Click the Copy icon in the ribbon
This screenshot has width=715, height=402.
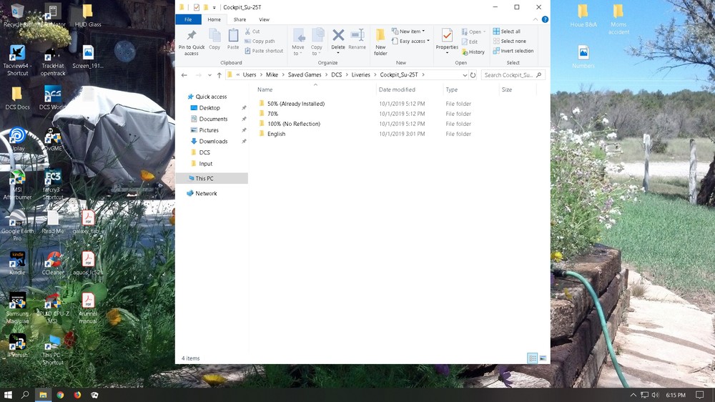[x=214, y=39]
